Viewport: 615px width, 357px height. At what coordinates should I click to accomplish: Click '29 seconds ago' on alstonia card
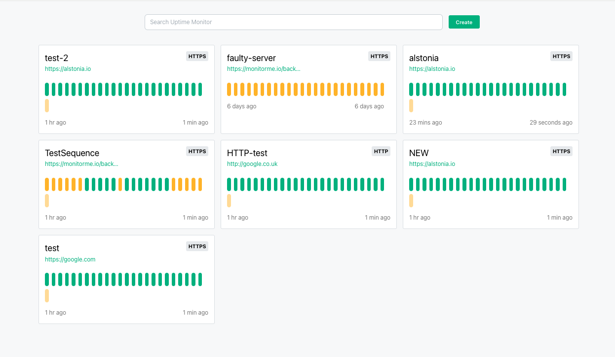tap(551, 123)
